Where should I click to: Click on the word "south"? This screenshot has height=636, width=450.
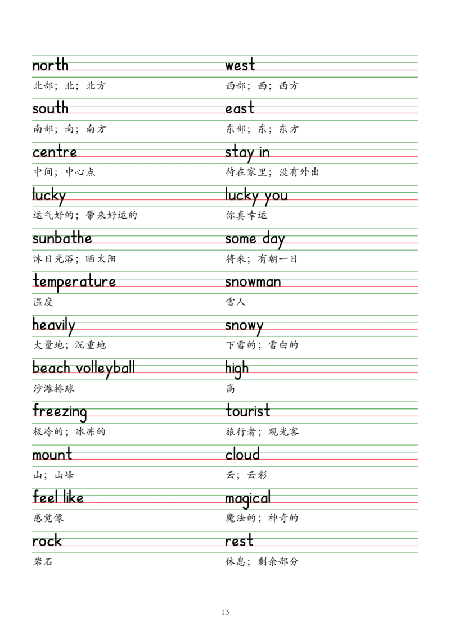click(50, 109)
